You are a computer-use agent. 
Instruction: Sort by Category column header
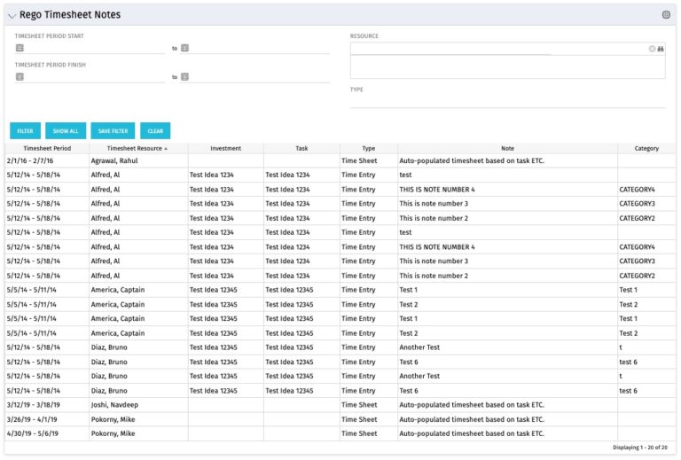tap(646, 148)
